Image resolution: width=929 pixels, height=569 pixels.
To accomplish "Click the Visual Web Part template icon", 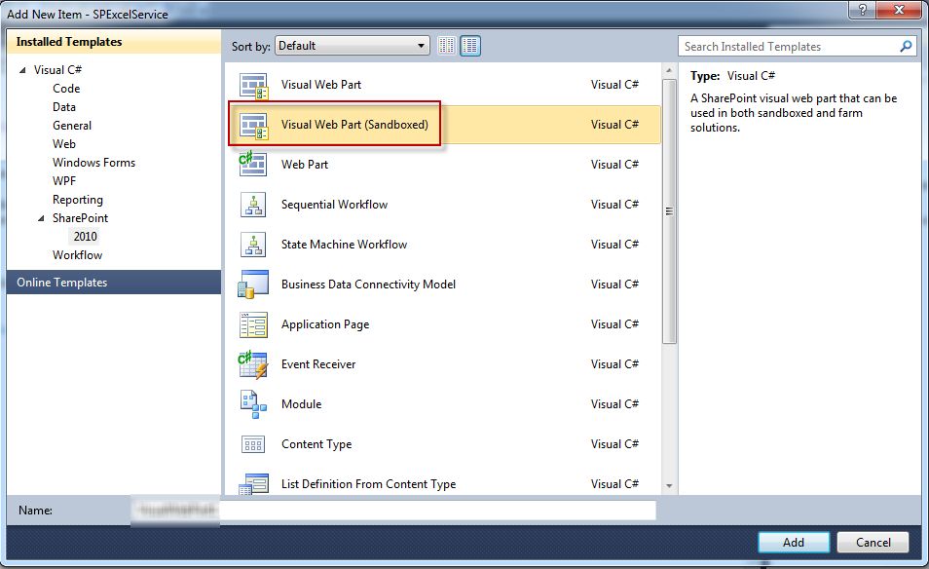I will point(253,86).
